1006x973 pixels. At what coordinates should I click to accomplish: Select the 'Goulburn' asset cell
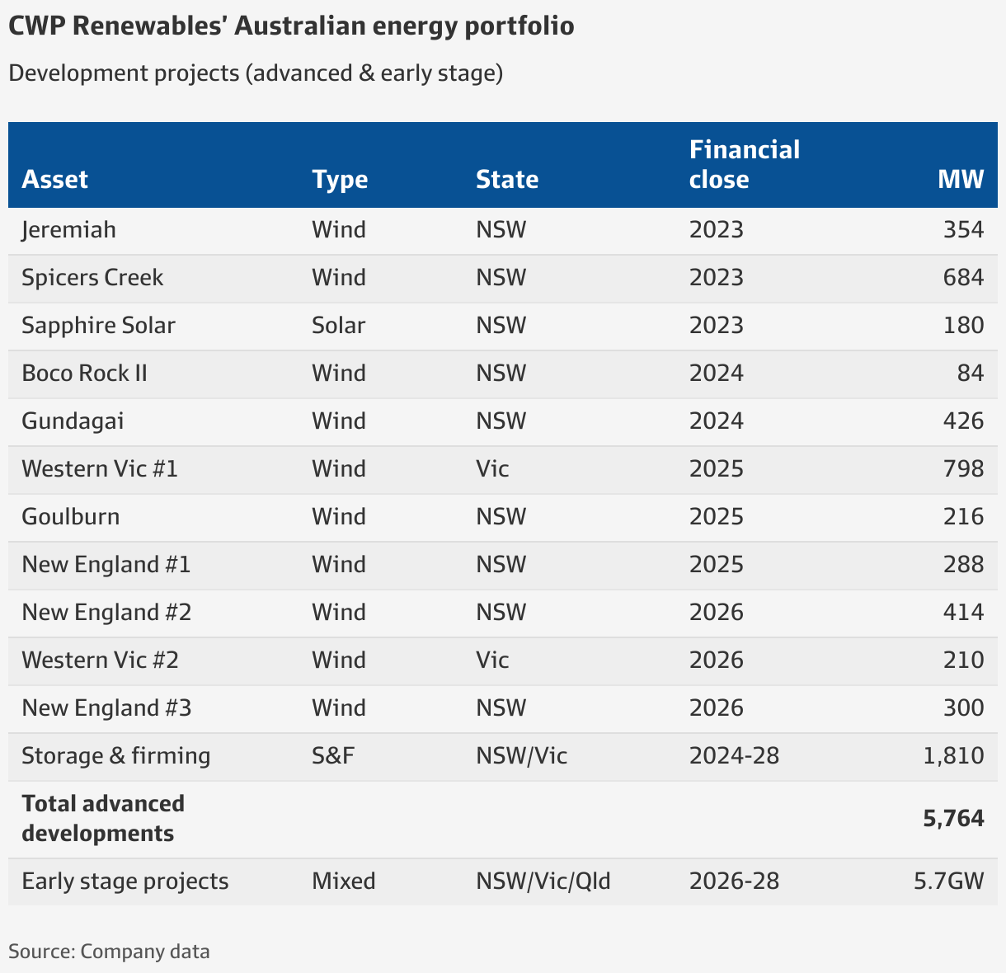(70, 516)
